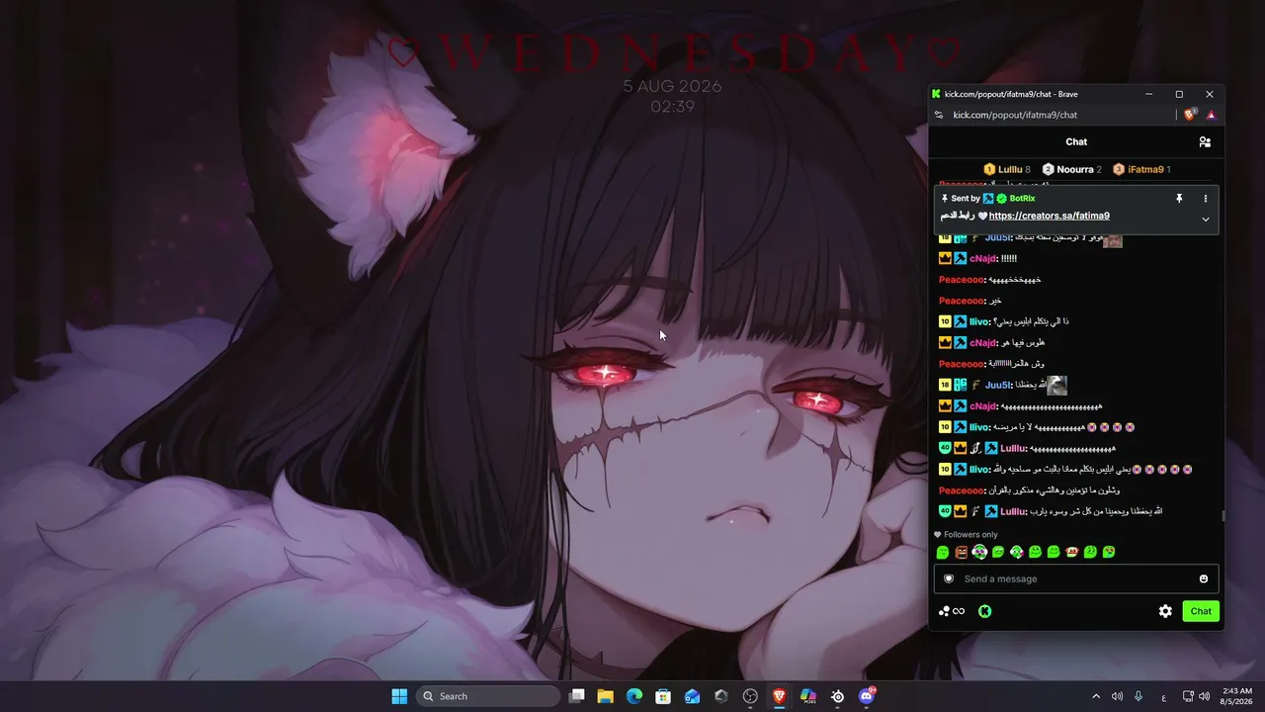Open Task View from the taskbar

click(577, 696)
